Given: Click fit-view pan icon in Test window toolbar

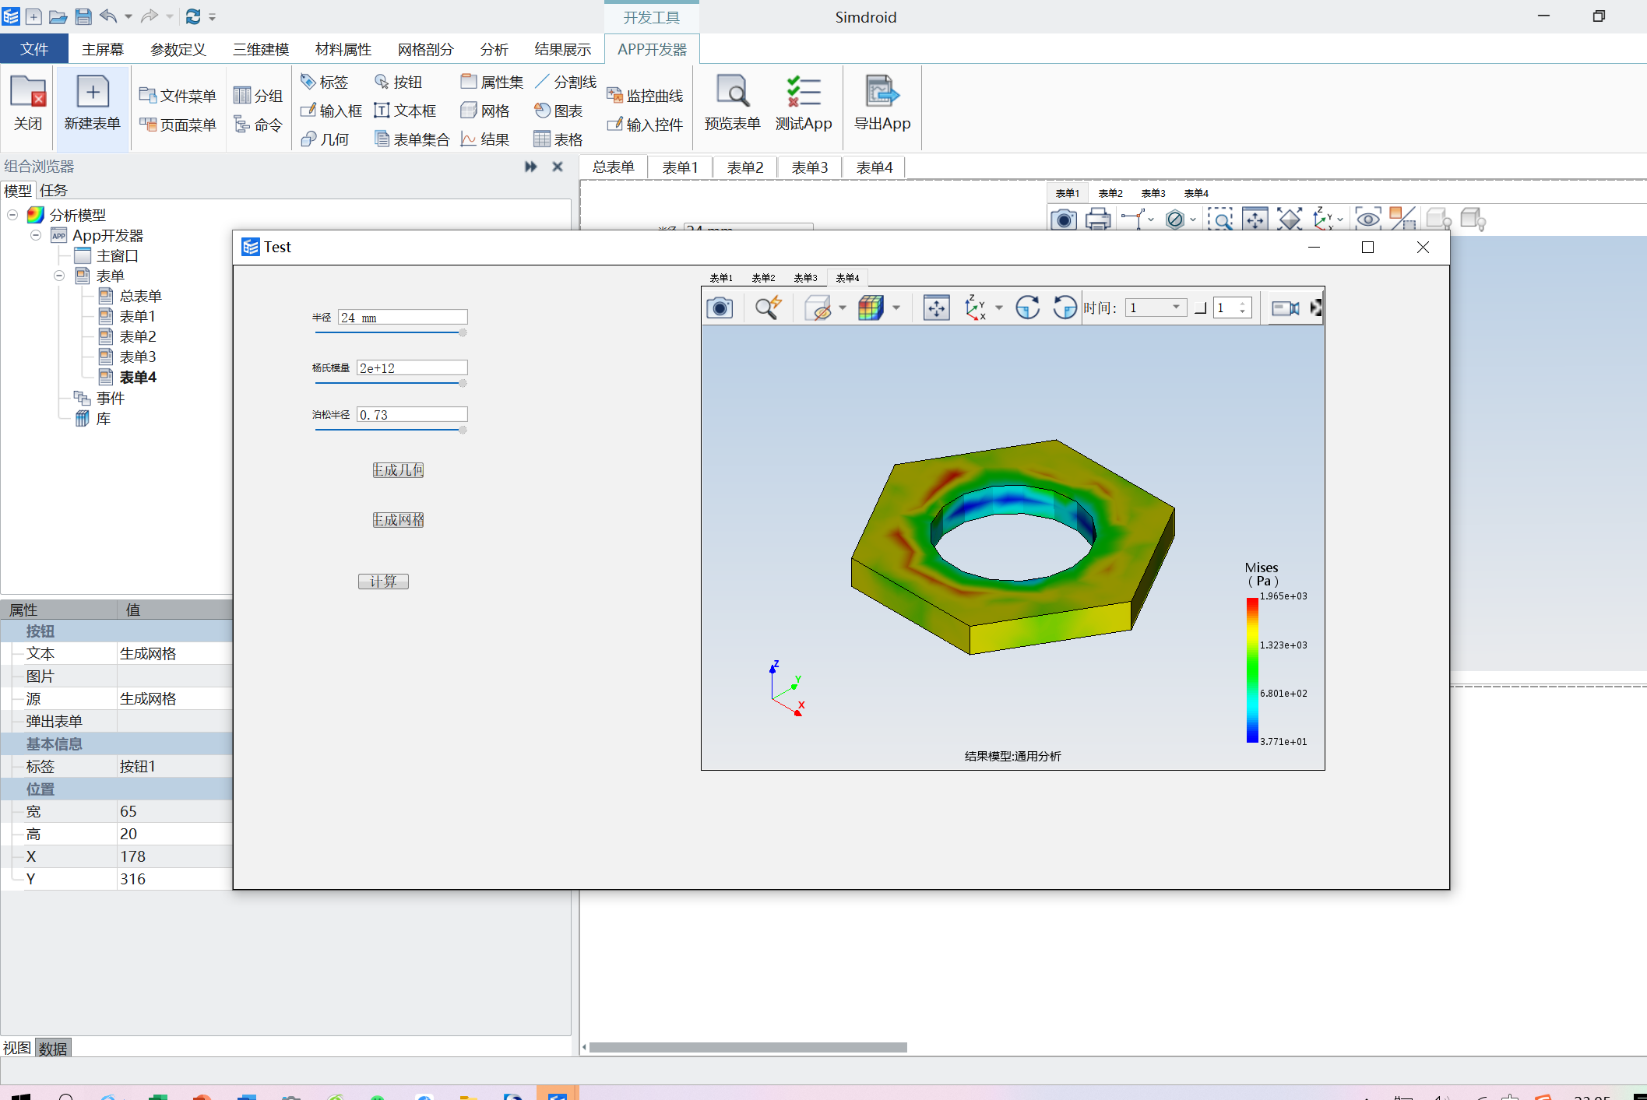Looking at the screenshot, I should coord(936,308).
